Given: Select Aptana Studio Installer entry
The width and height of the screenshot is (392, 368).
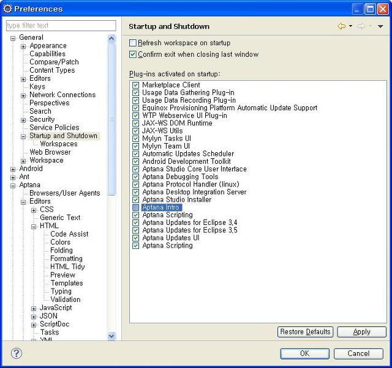Looking at the screenshot, I should point(177,200).
